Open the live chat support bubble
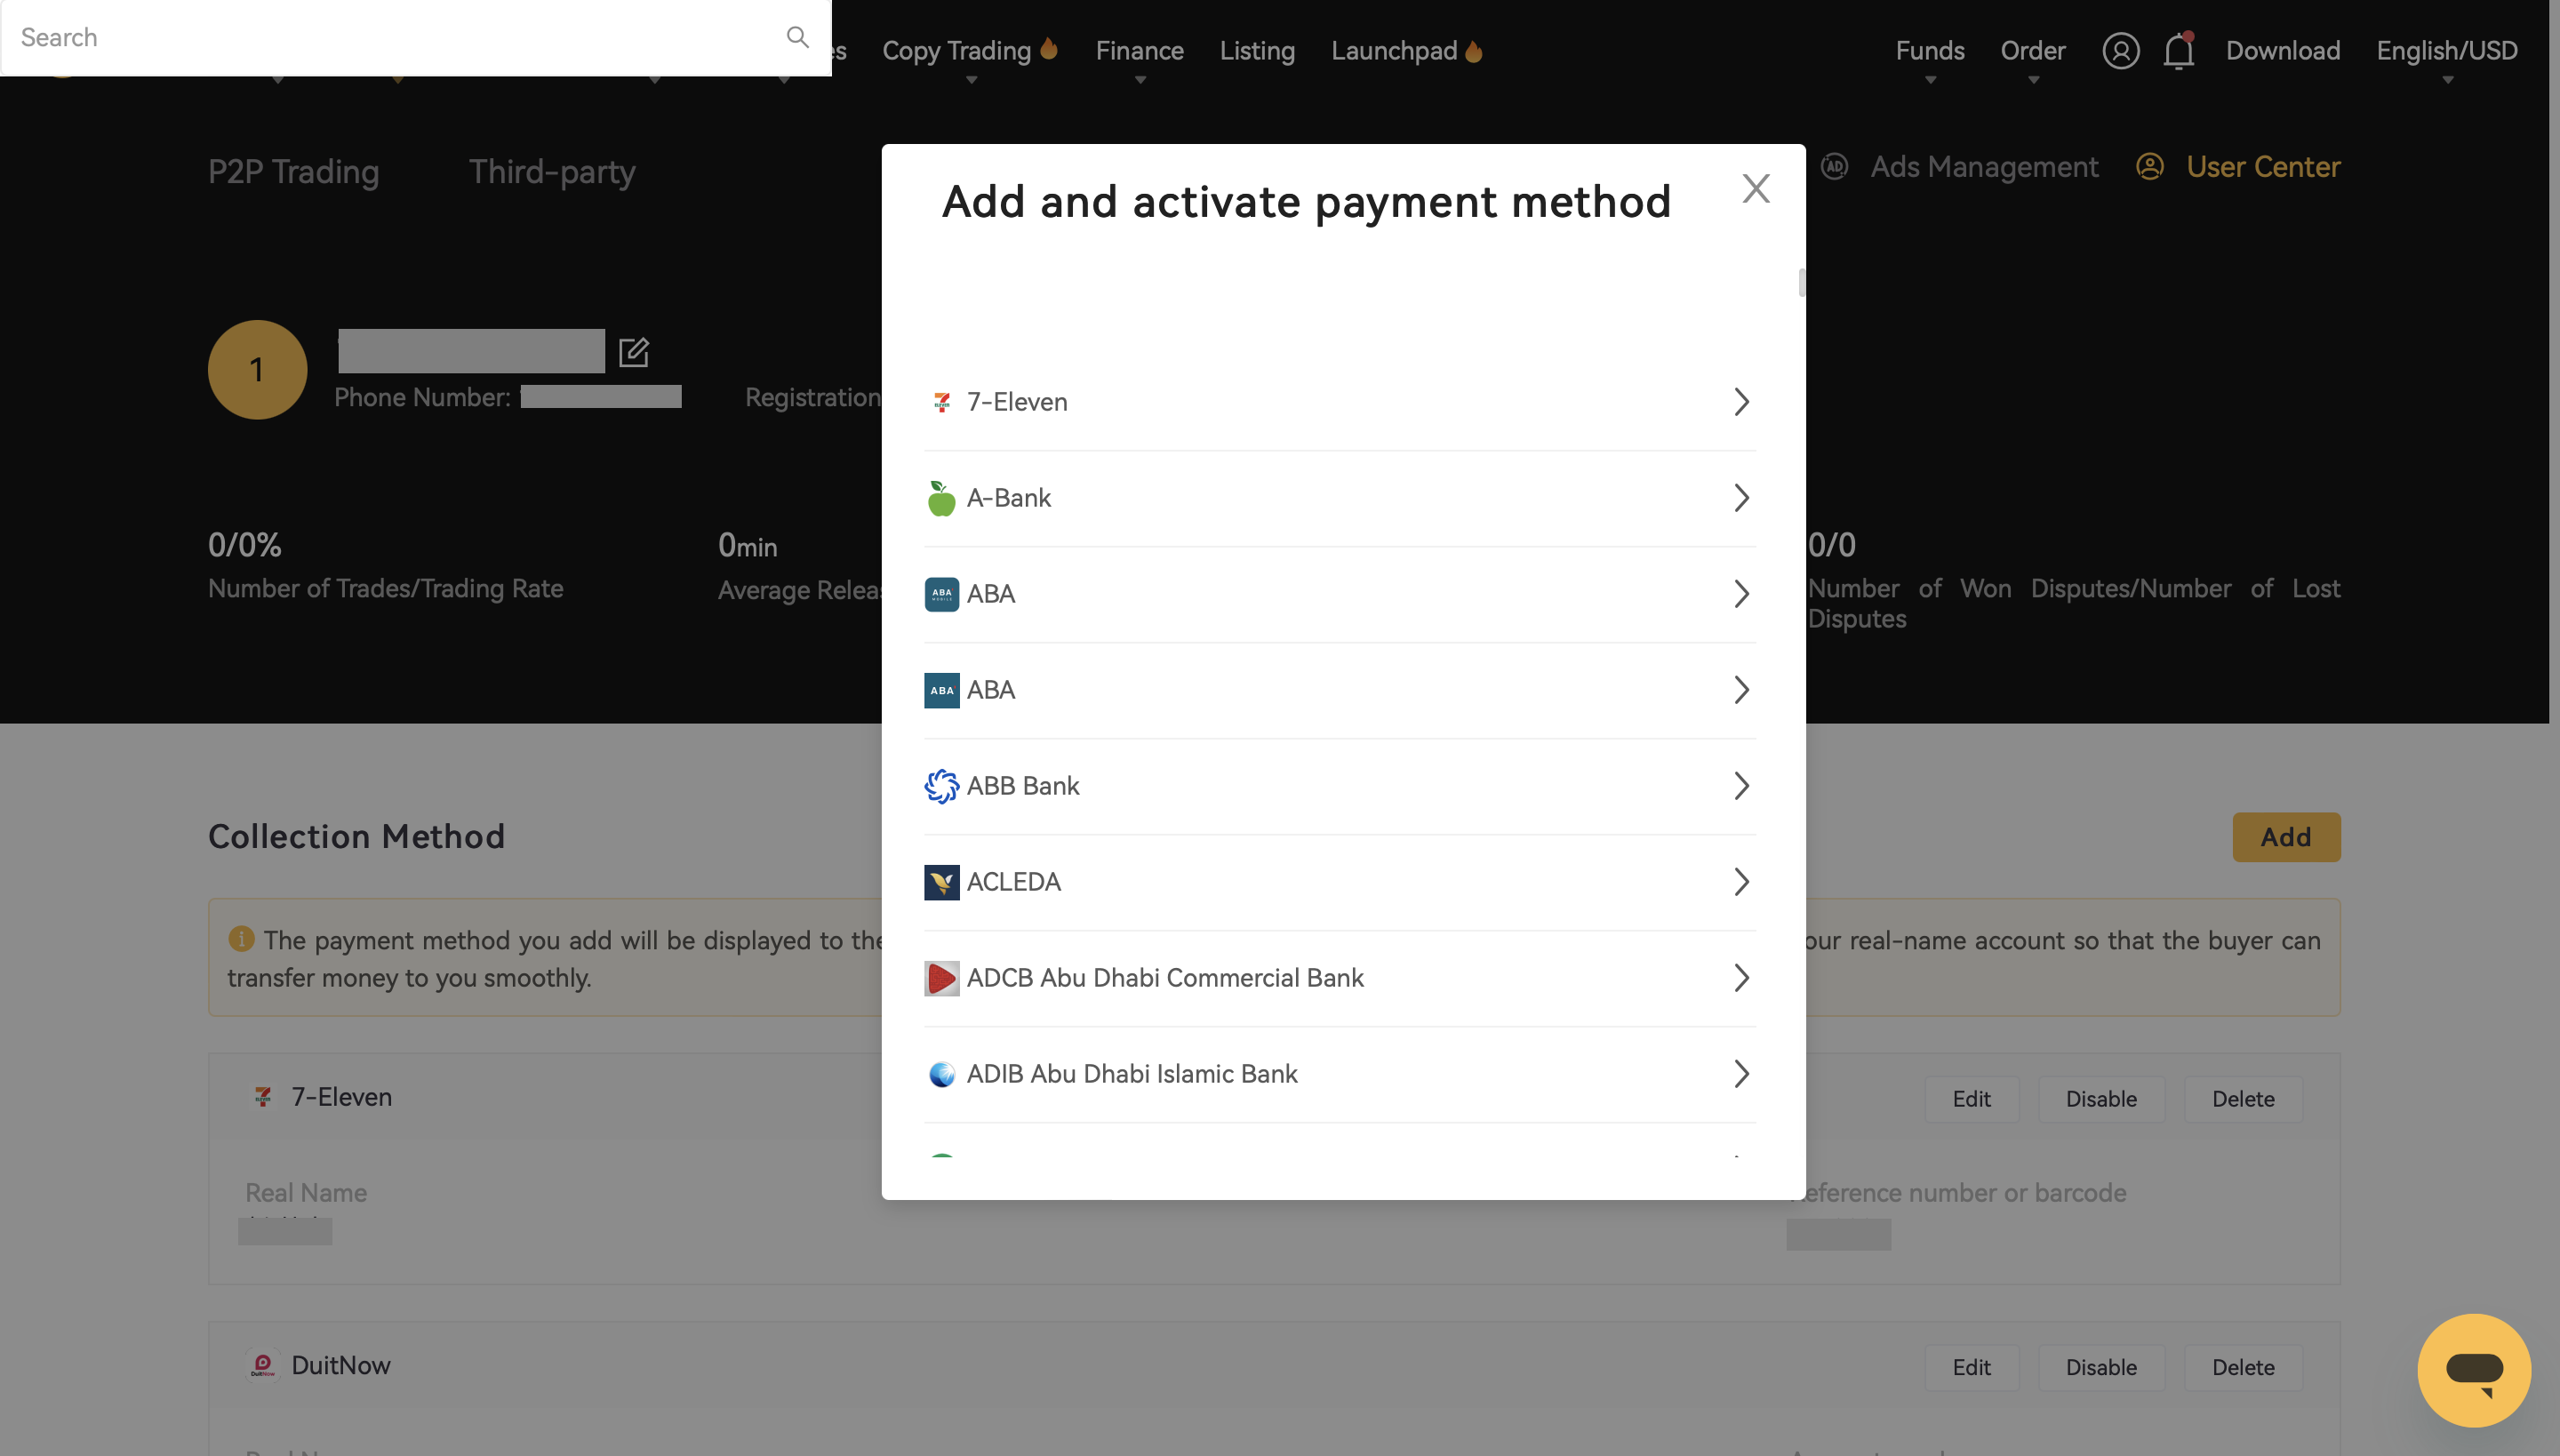Viewport: 2560px width, 1456px height. [x=2474, y=1369]
